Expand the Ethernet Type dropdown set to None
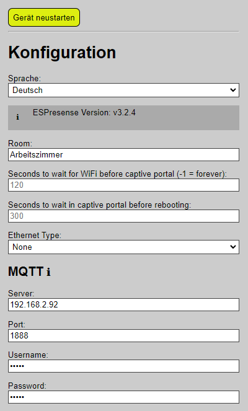The width and height of the screenshot is (248, 411). point(123,247)
